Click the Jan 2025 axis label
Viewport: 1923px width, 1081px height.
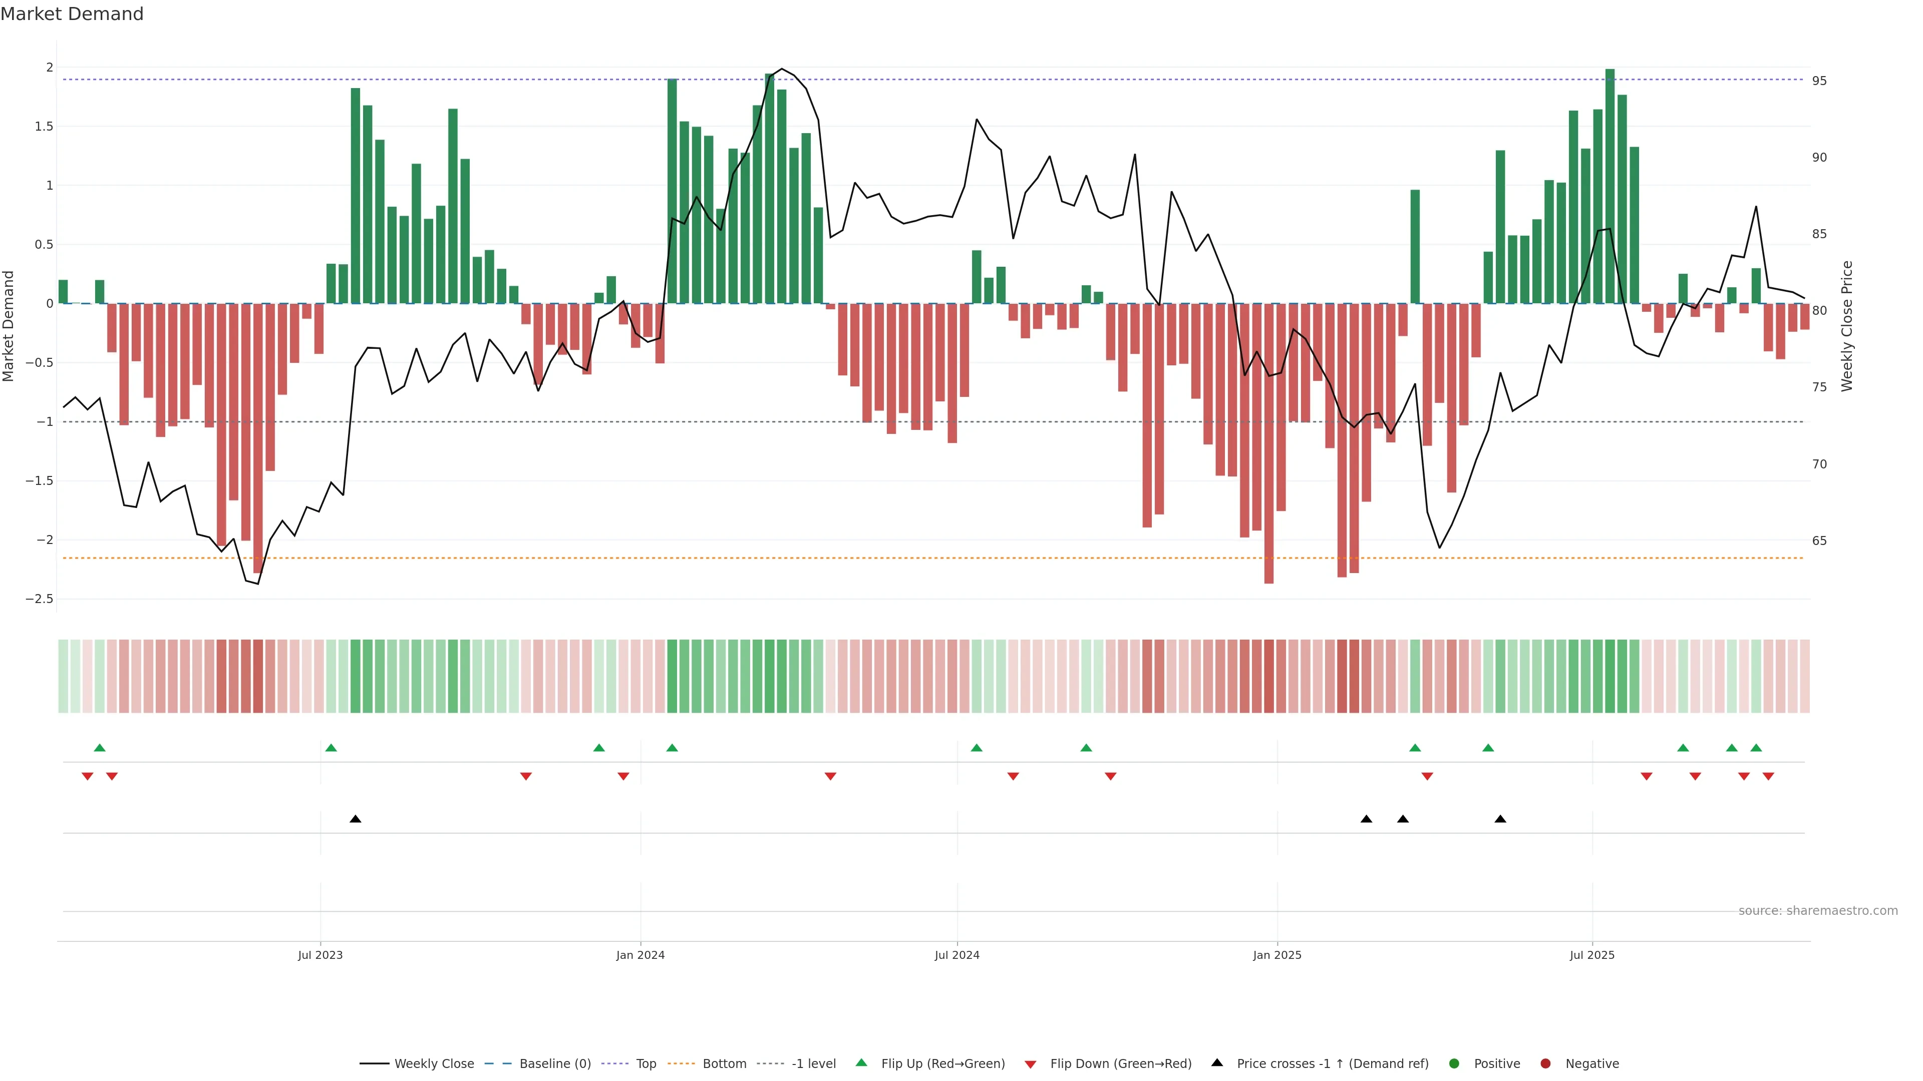click(1276, 955)
